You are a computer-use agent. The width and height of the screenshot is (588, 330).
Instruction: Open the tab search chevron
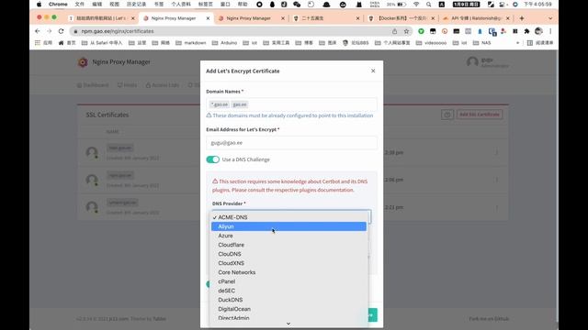(550, 18)
